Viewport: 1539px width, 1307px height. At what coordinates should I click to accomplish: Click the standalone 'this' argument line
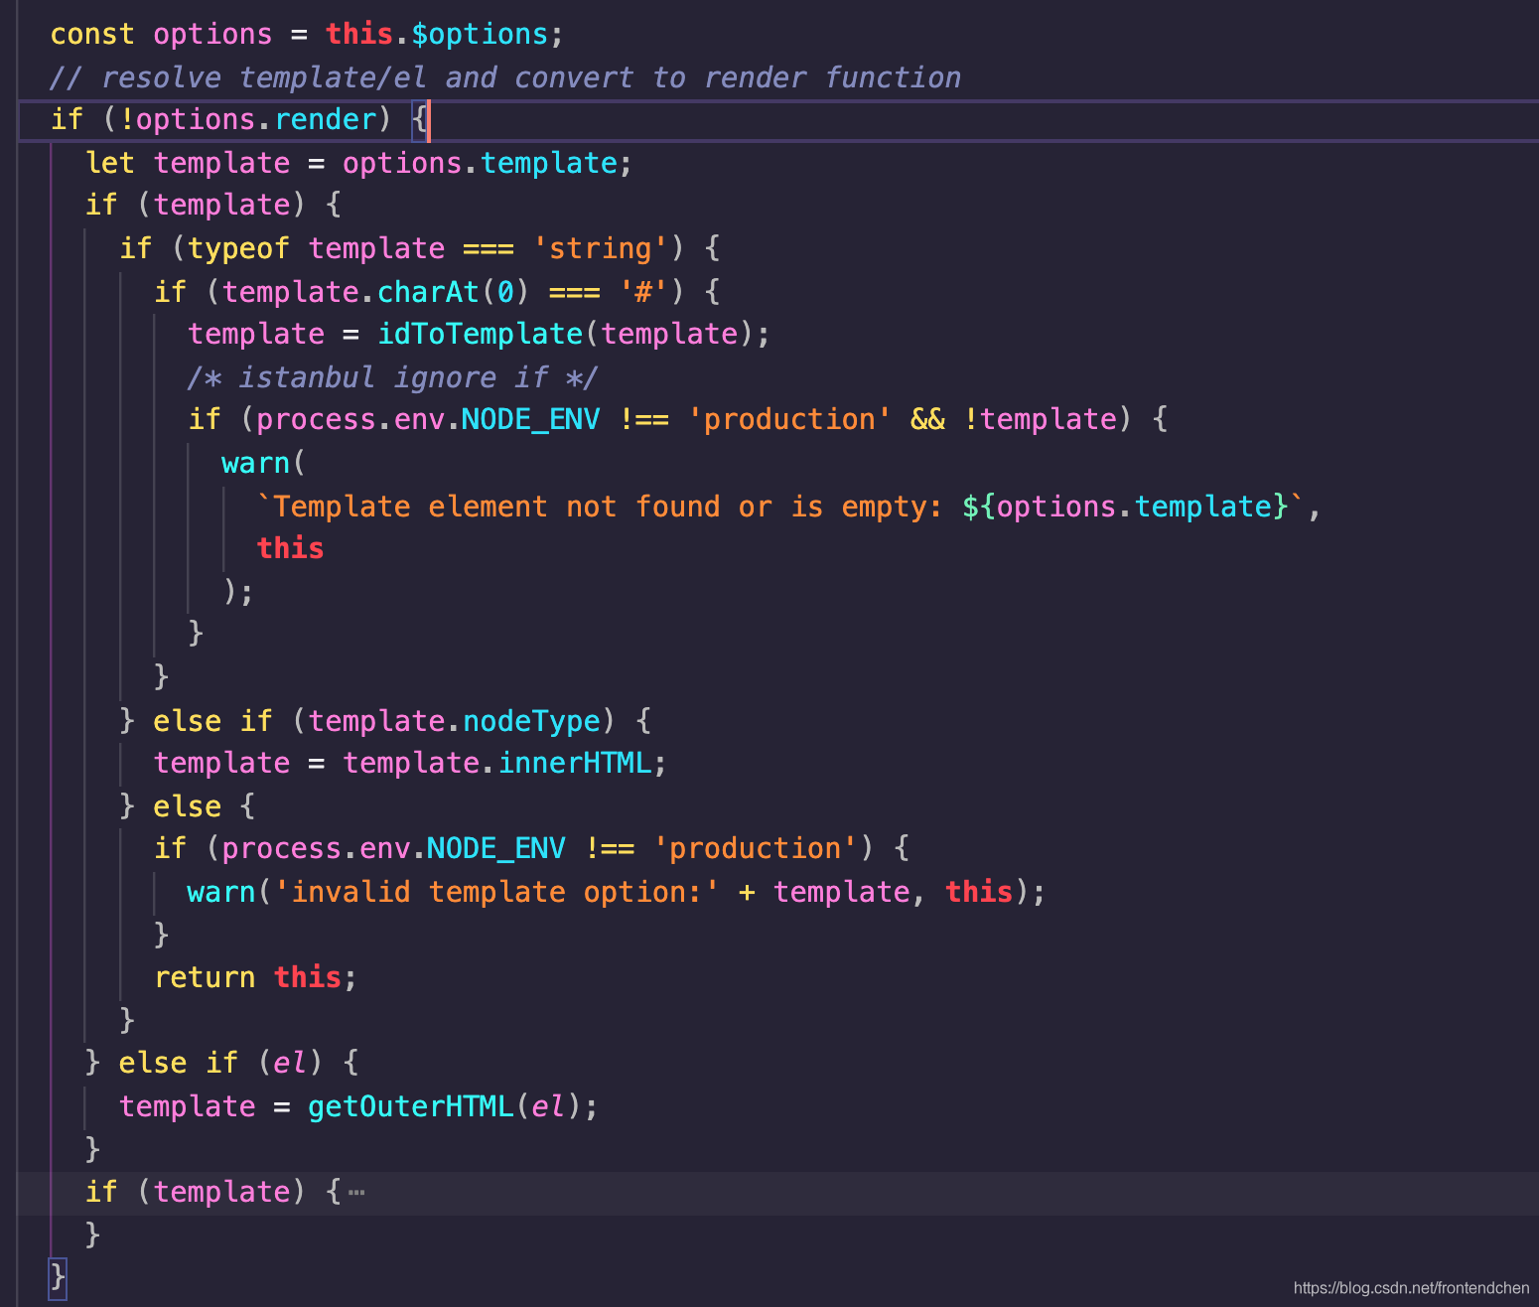click(x=290, y=548)
